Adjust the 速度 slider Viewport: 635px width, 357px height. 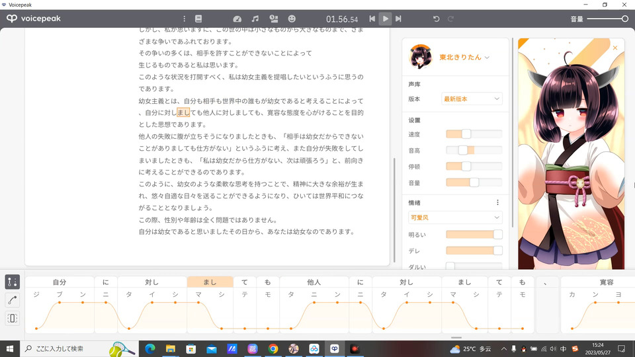click(x=474, y=134)
